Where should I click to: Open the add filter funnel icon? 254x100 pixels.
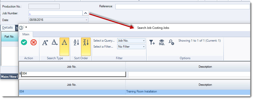point(152,42)
